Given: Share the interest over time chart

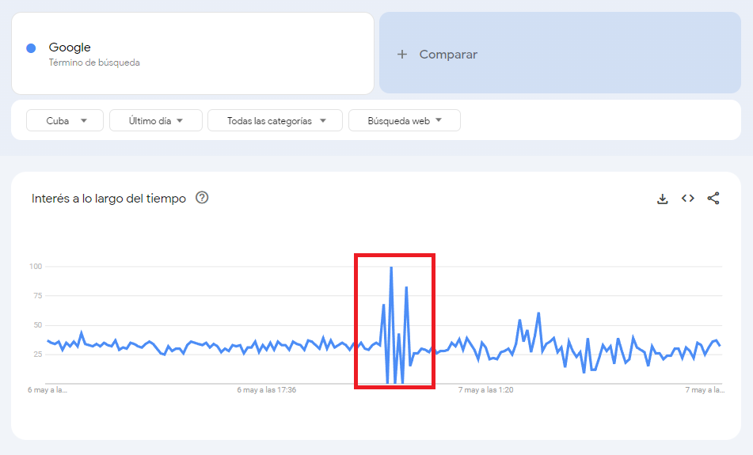Looking at the screenshot, I should (713, 199).
